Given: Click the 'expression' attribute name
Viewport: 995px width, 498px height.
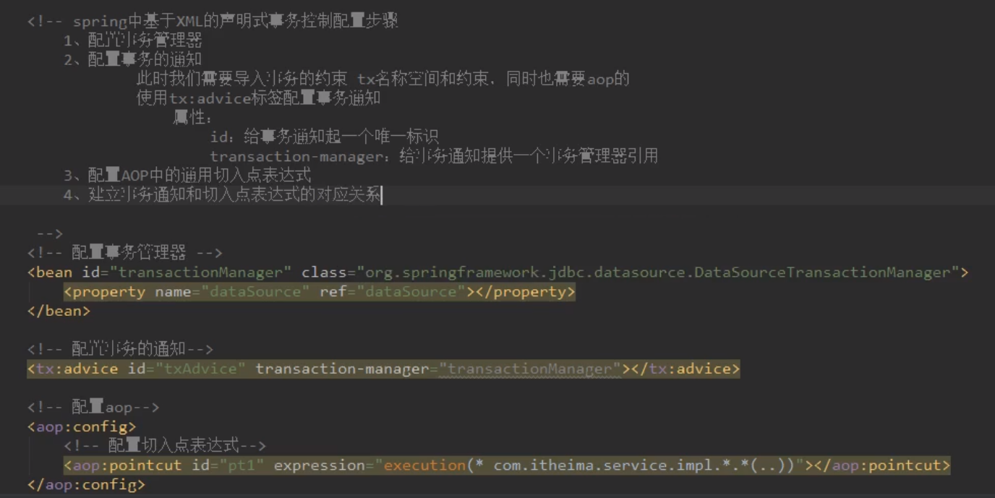Looking at the screenshot, I should point(319,465).
